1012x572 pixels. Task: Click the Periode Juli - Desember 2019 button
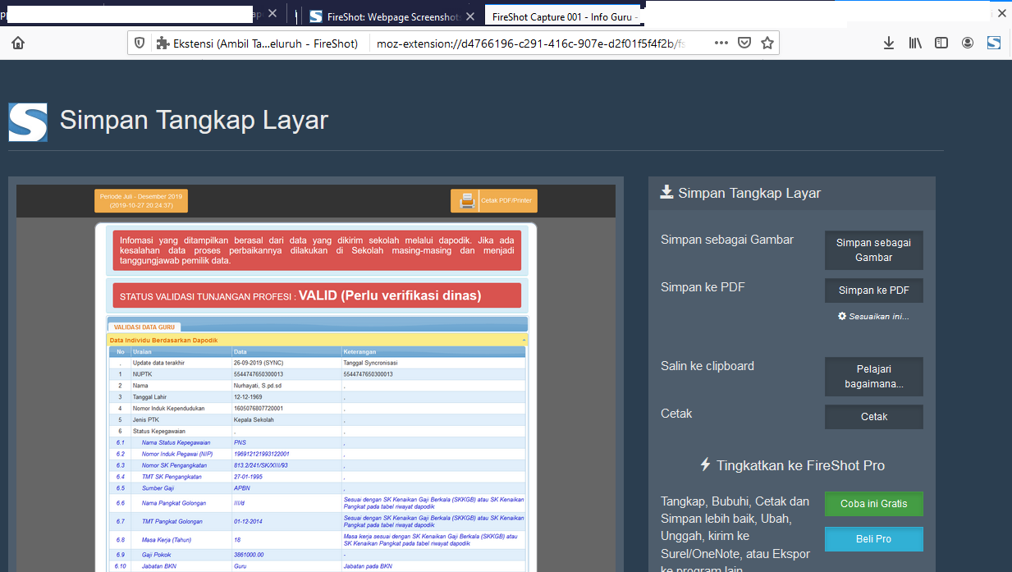140,200
